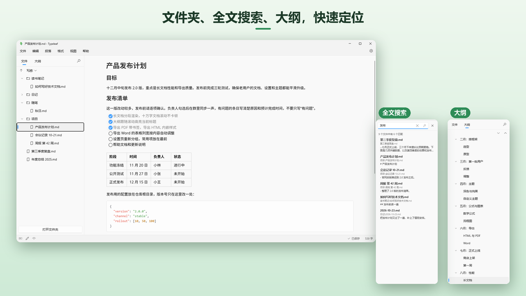Open search result 会议记录 10-21.md

406,173
